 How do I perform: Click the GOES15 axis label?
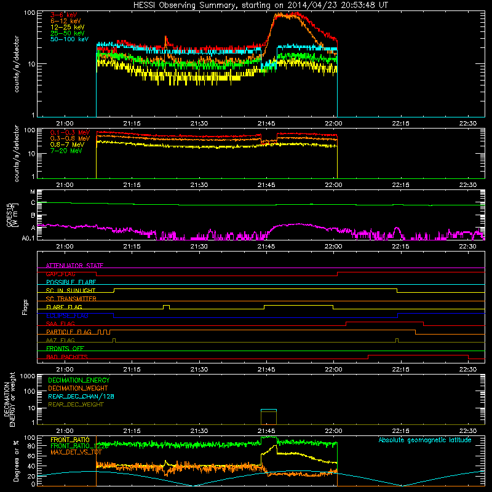[x=12, y=215]
